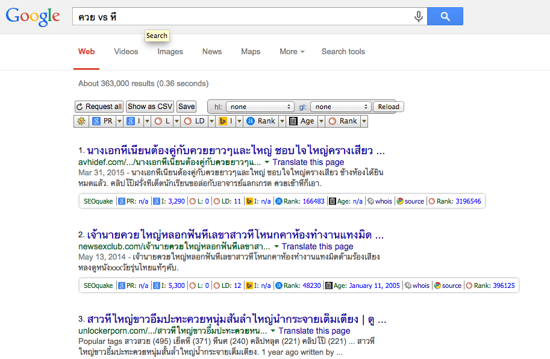This screenshot has width=550, height=359.
Task: Translate the newsexclub.com result page
Action: click(x=317, y=246)
